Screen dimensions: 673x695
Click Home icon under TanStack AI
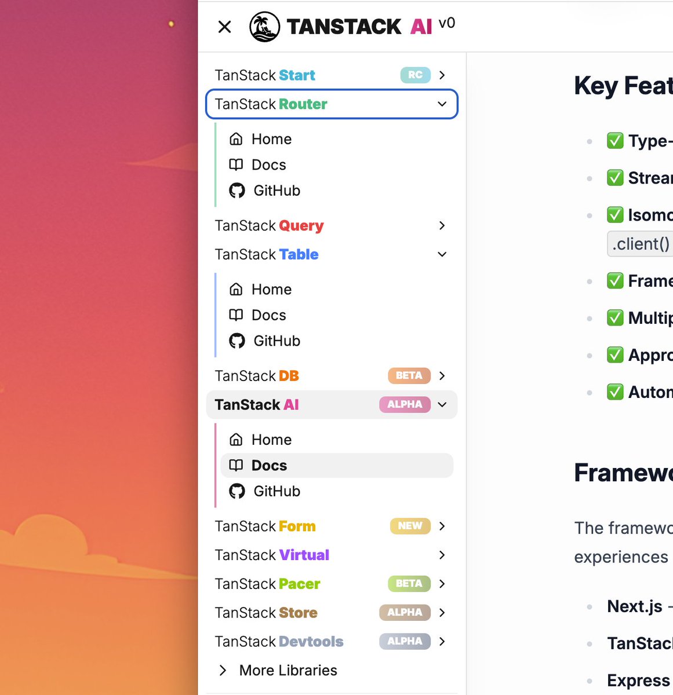pyautogui.click(x=236, y=440)
